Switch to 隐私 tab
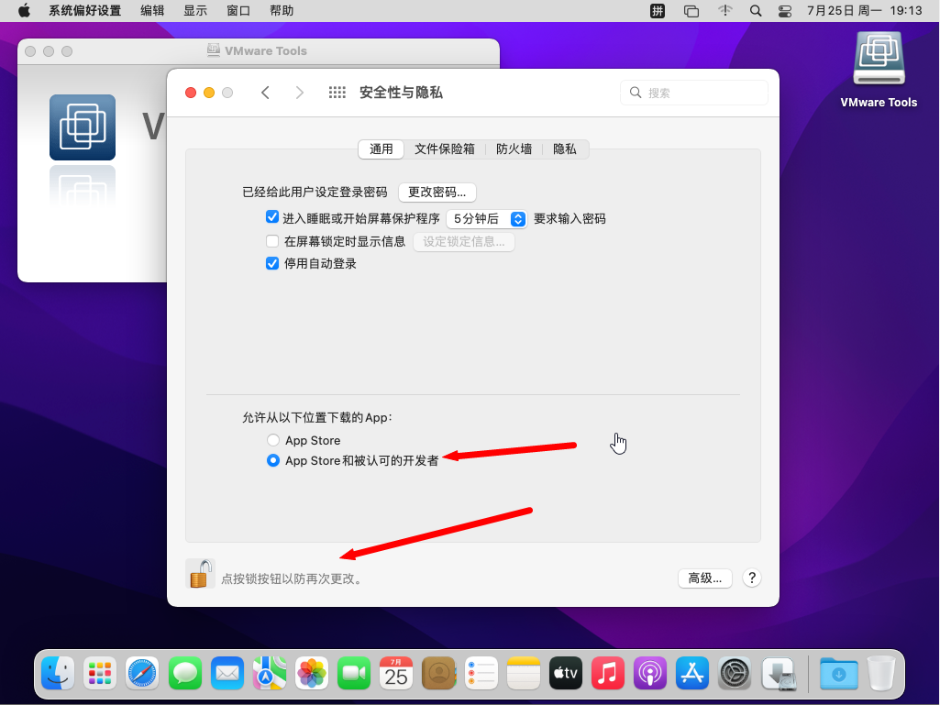This screenshot has width=940, height=705. (x=565, y=149)
